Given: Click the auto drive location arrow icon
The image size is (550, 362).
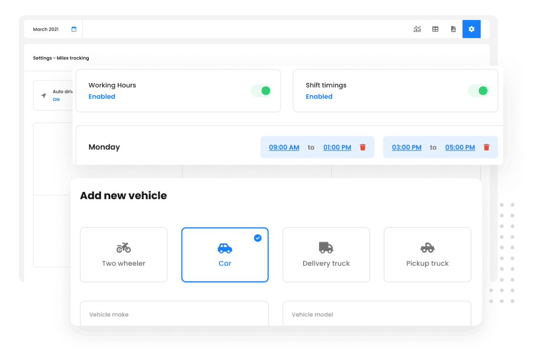Looking at the screenshot, I should point(43,95).
